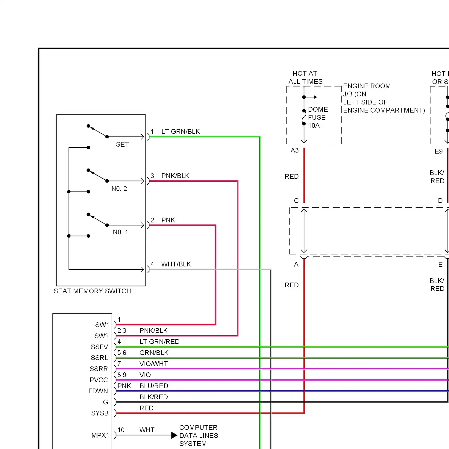
Task: Select the HOT AT ALL TIMES text
Action: click(x=305, y=77)
